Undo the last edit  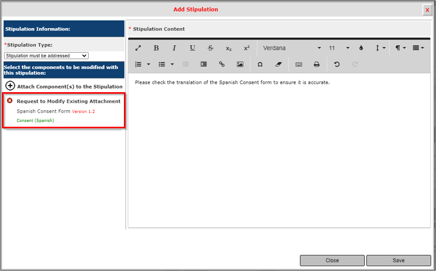pyautogui.click(x=337, y=65)
